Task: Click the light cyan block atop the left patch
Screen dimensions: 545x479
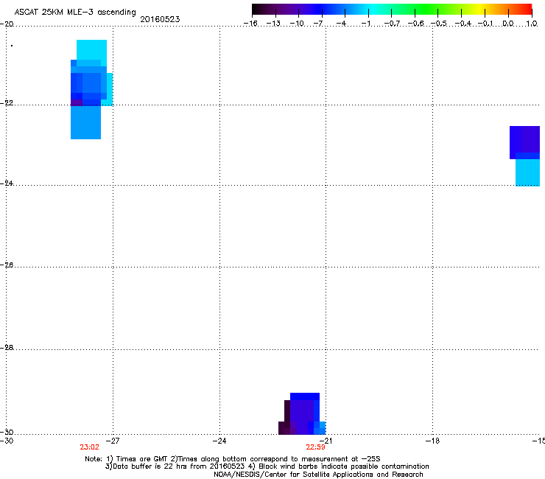Action: (91, 50)
